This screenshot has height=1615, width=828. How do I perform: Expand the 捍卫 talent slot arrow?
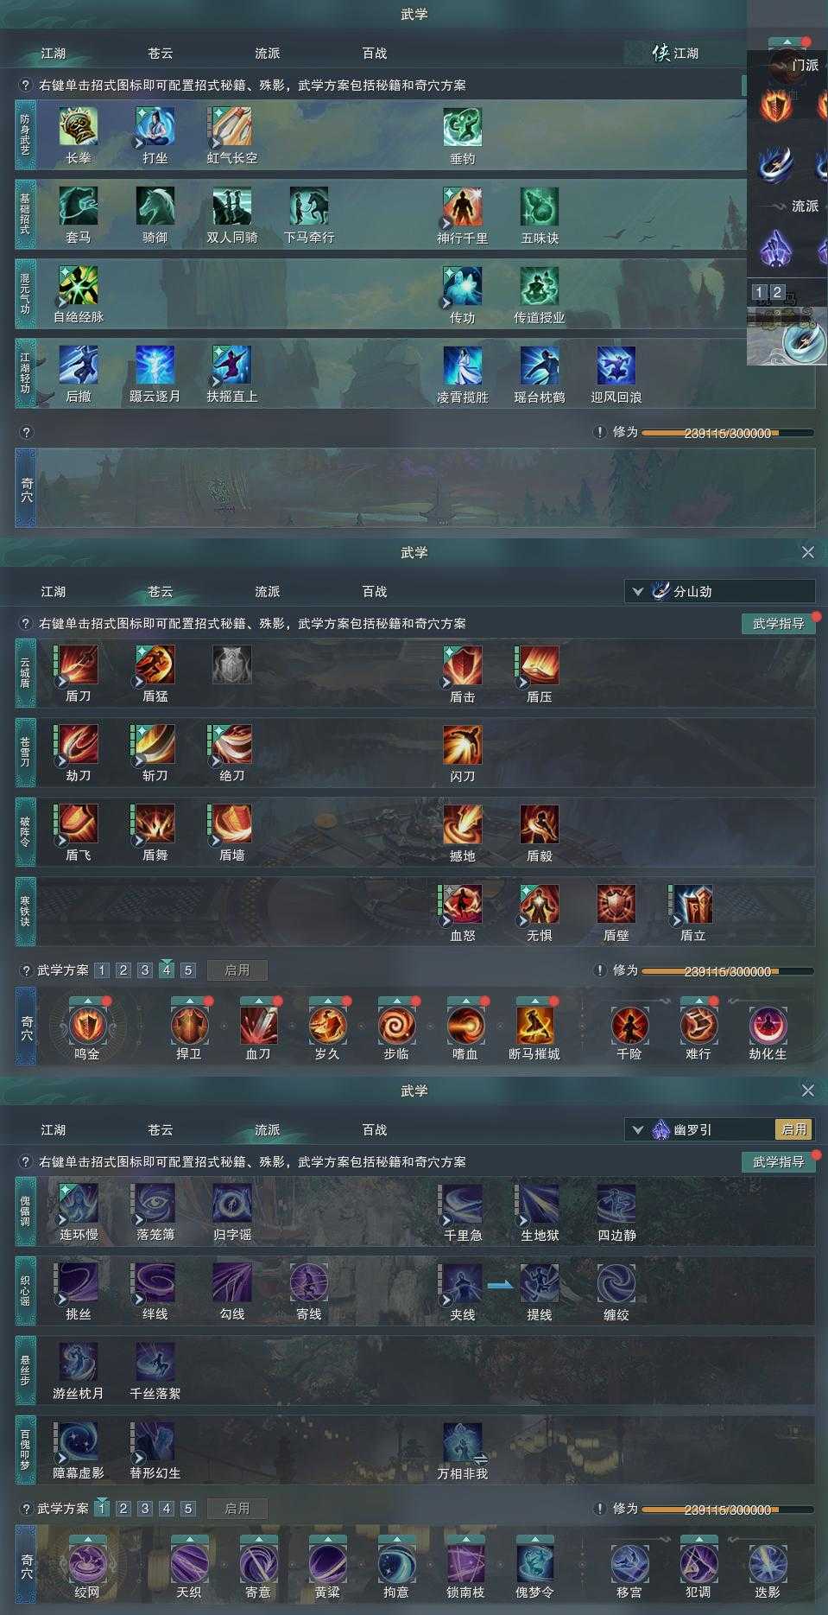coord(189,1001)
